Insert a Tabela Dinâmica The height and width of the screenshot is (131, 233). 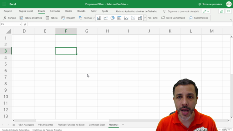[31, 18]
